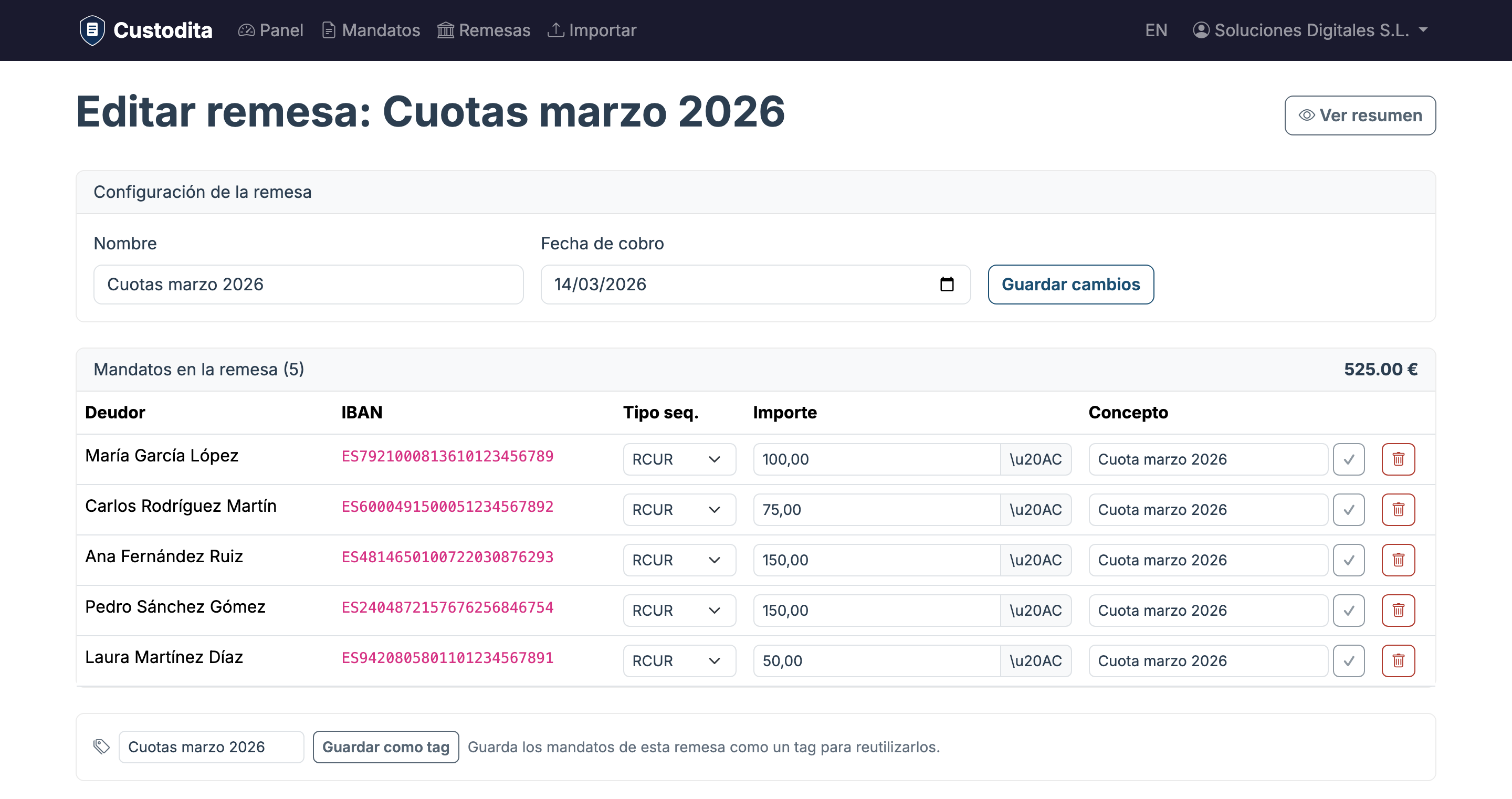Toggle the checkmark on Laura Martínez Díaz's row

click(1349, 660)
